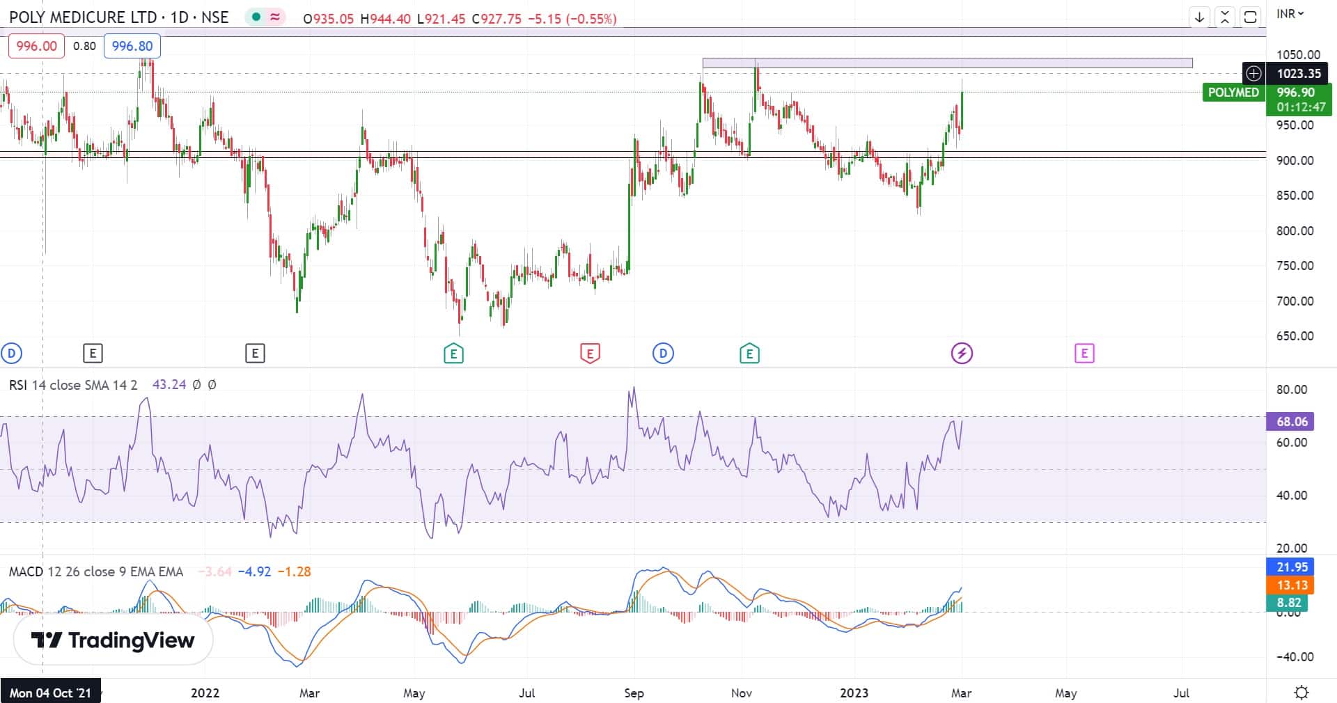Click the 01:12:47 countdown timer label
The image size is (1337, 703).
[1300, 107]
